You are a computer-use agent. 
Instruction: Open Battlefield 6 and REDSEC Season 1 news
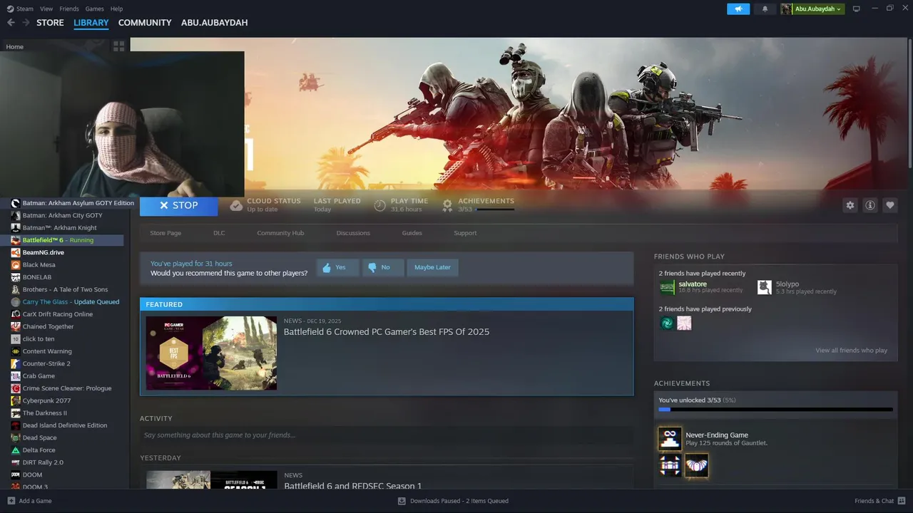(352, 486)
